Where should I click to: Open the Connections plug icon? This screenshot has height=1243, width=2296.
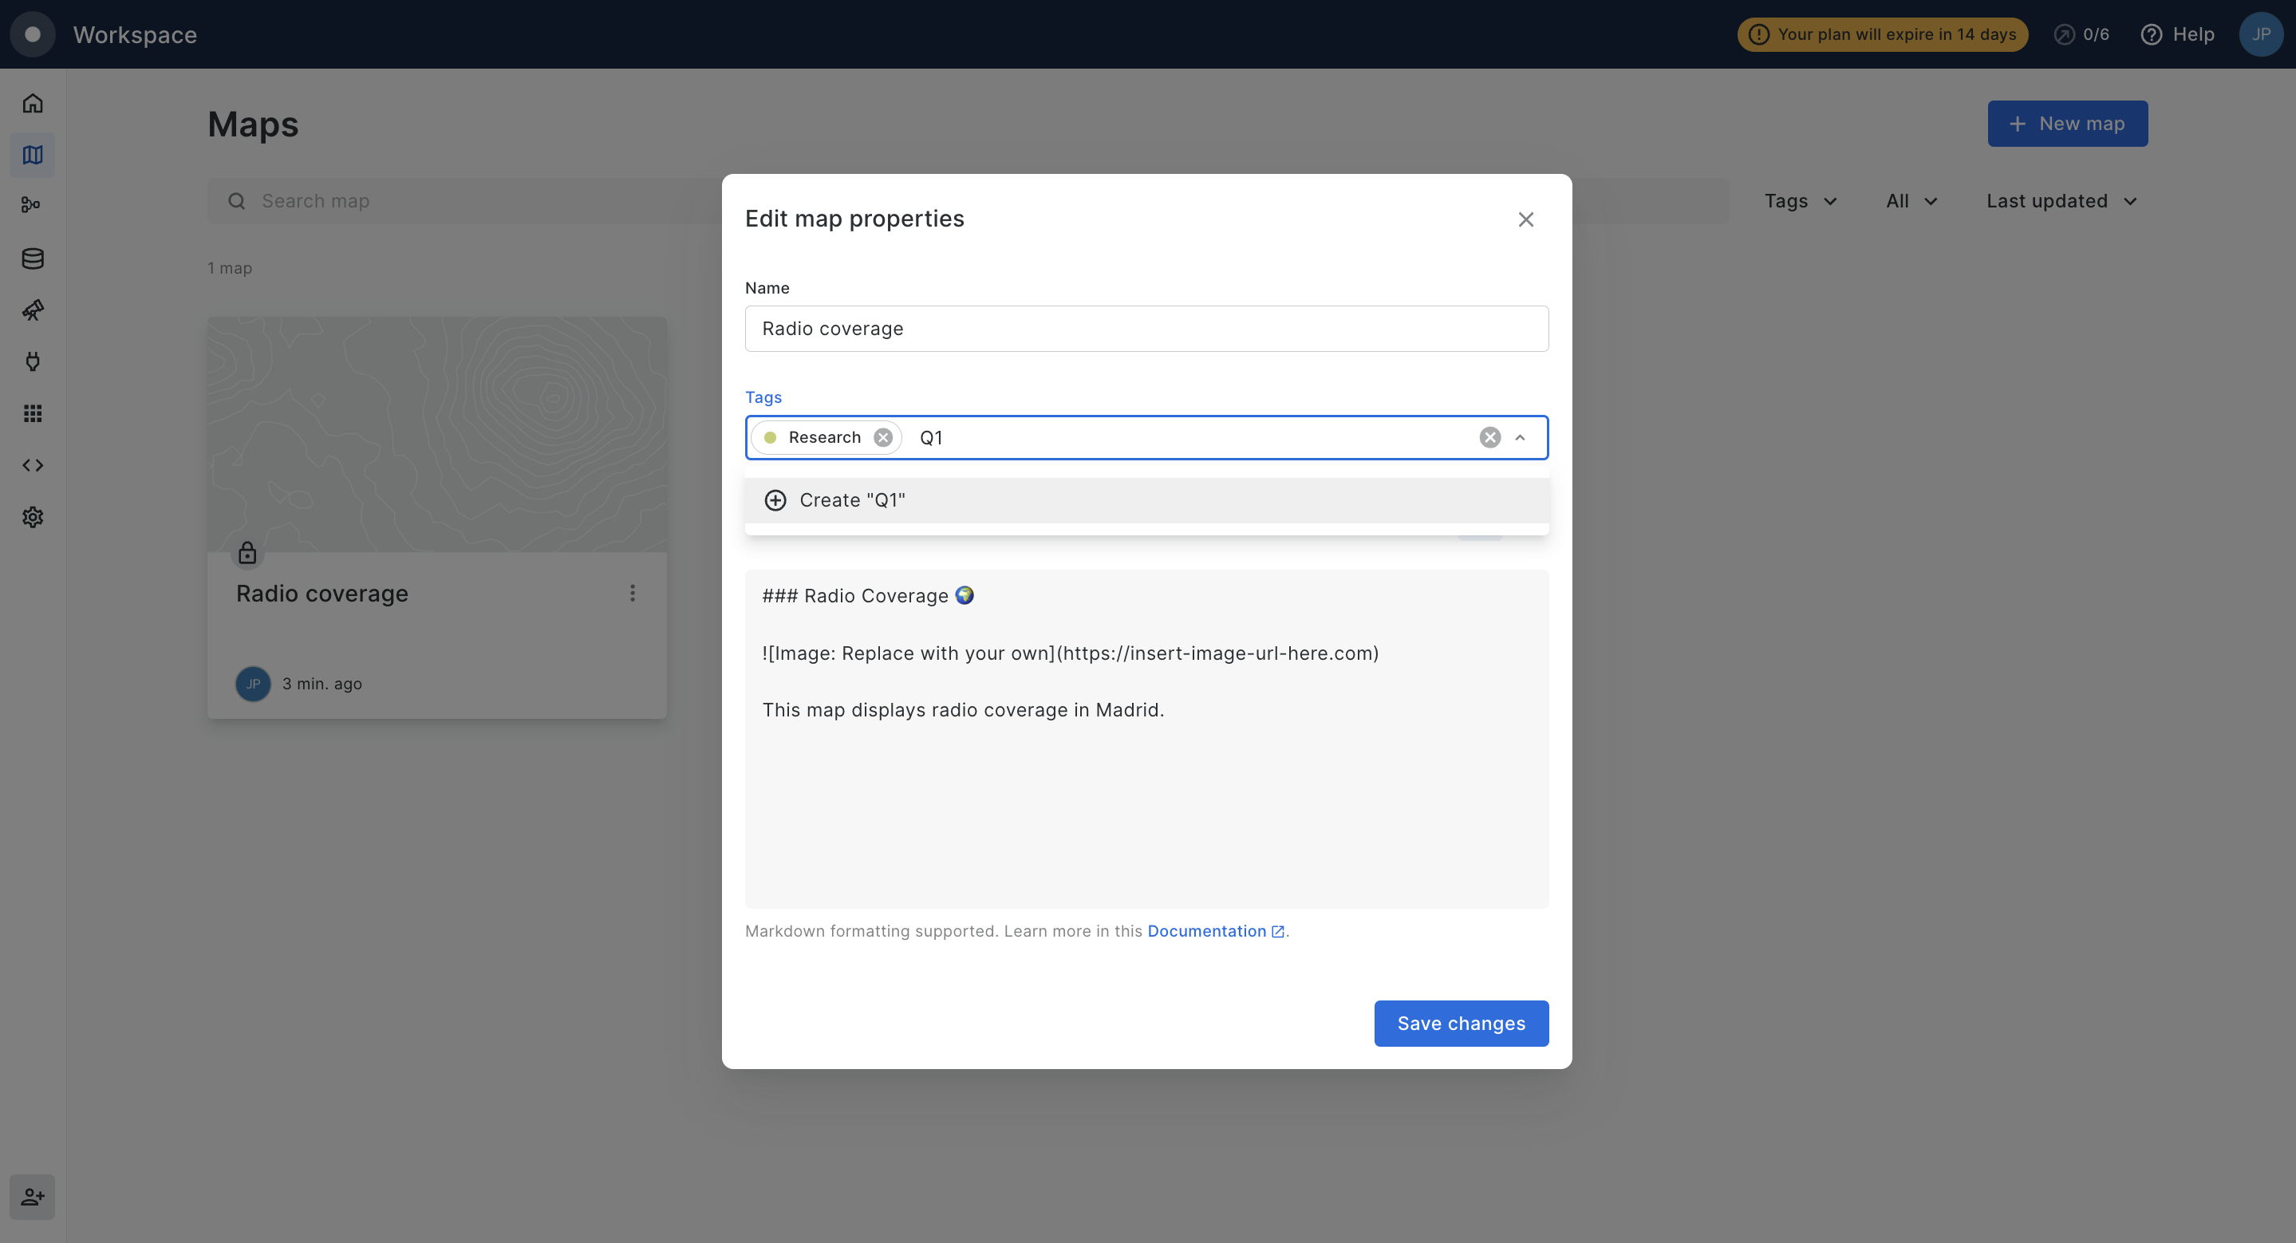[33, 361]
